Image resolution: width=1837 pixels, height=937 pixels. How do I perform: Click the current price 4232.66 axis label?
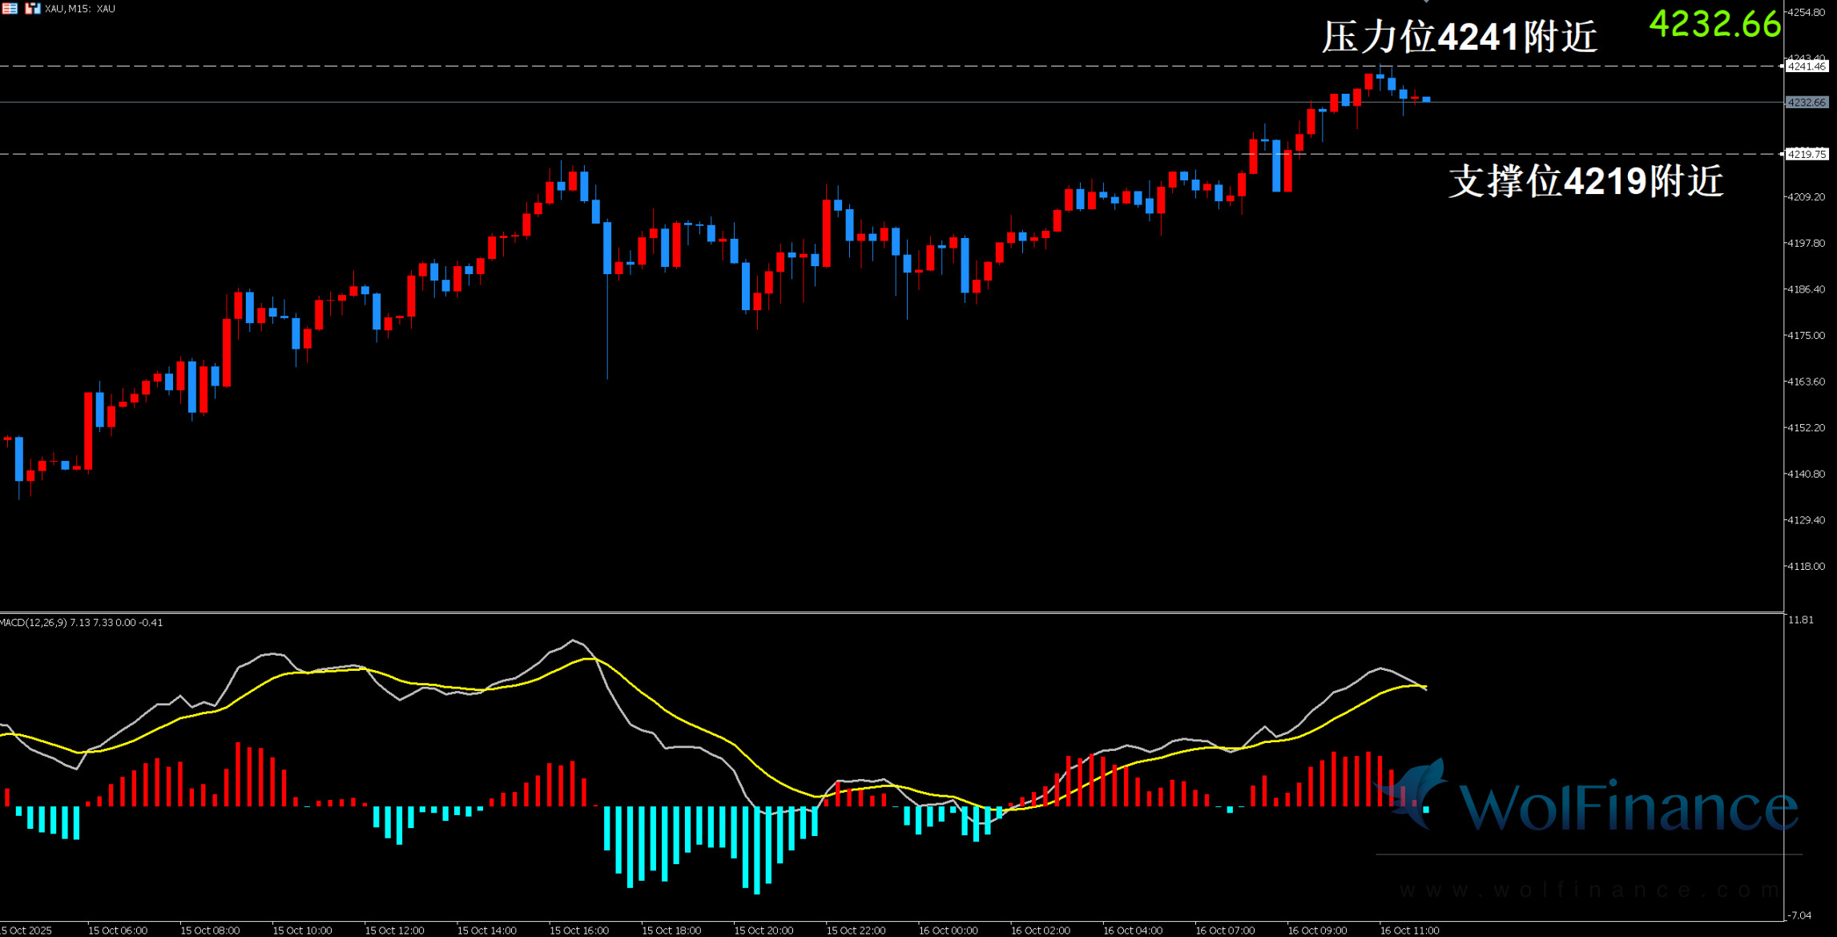coord(1807,103)
